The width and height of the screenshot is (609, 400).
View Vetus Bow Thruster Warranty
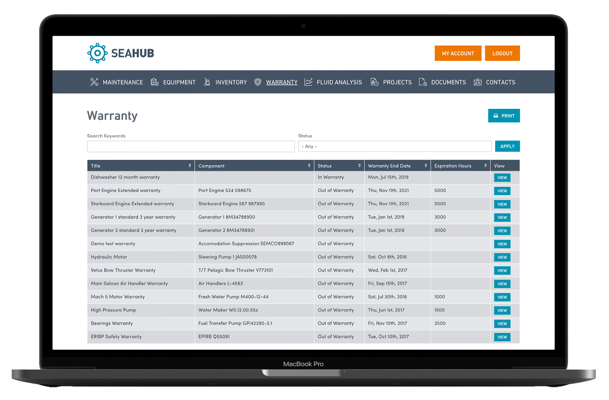pyautogui.click(x=502, y=271)
